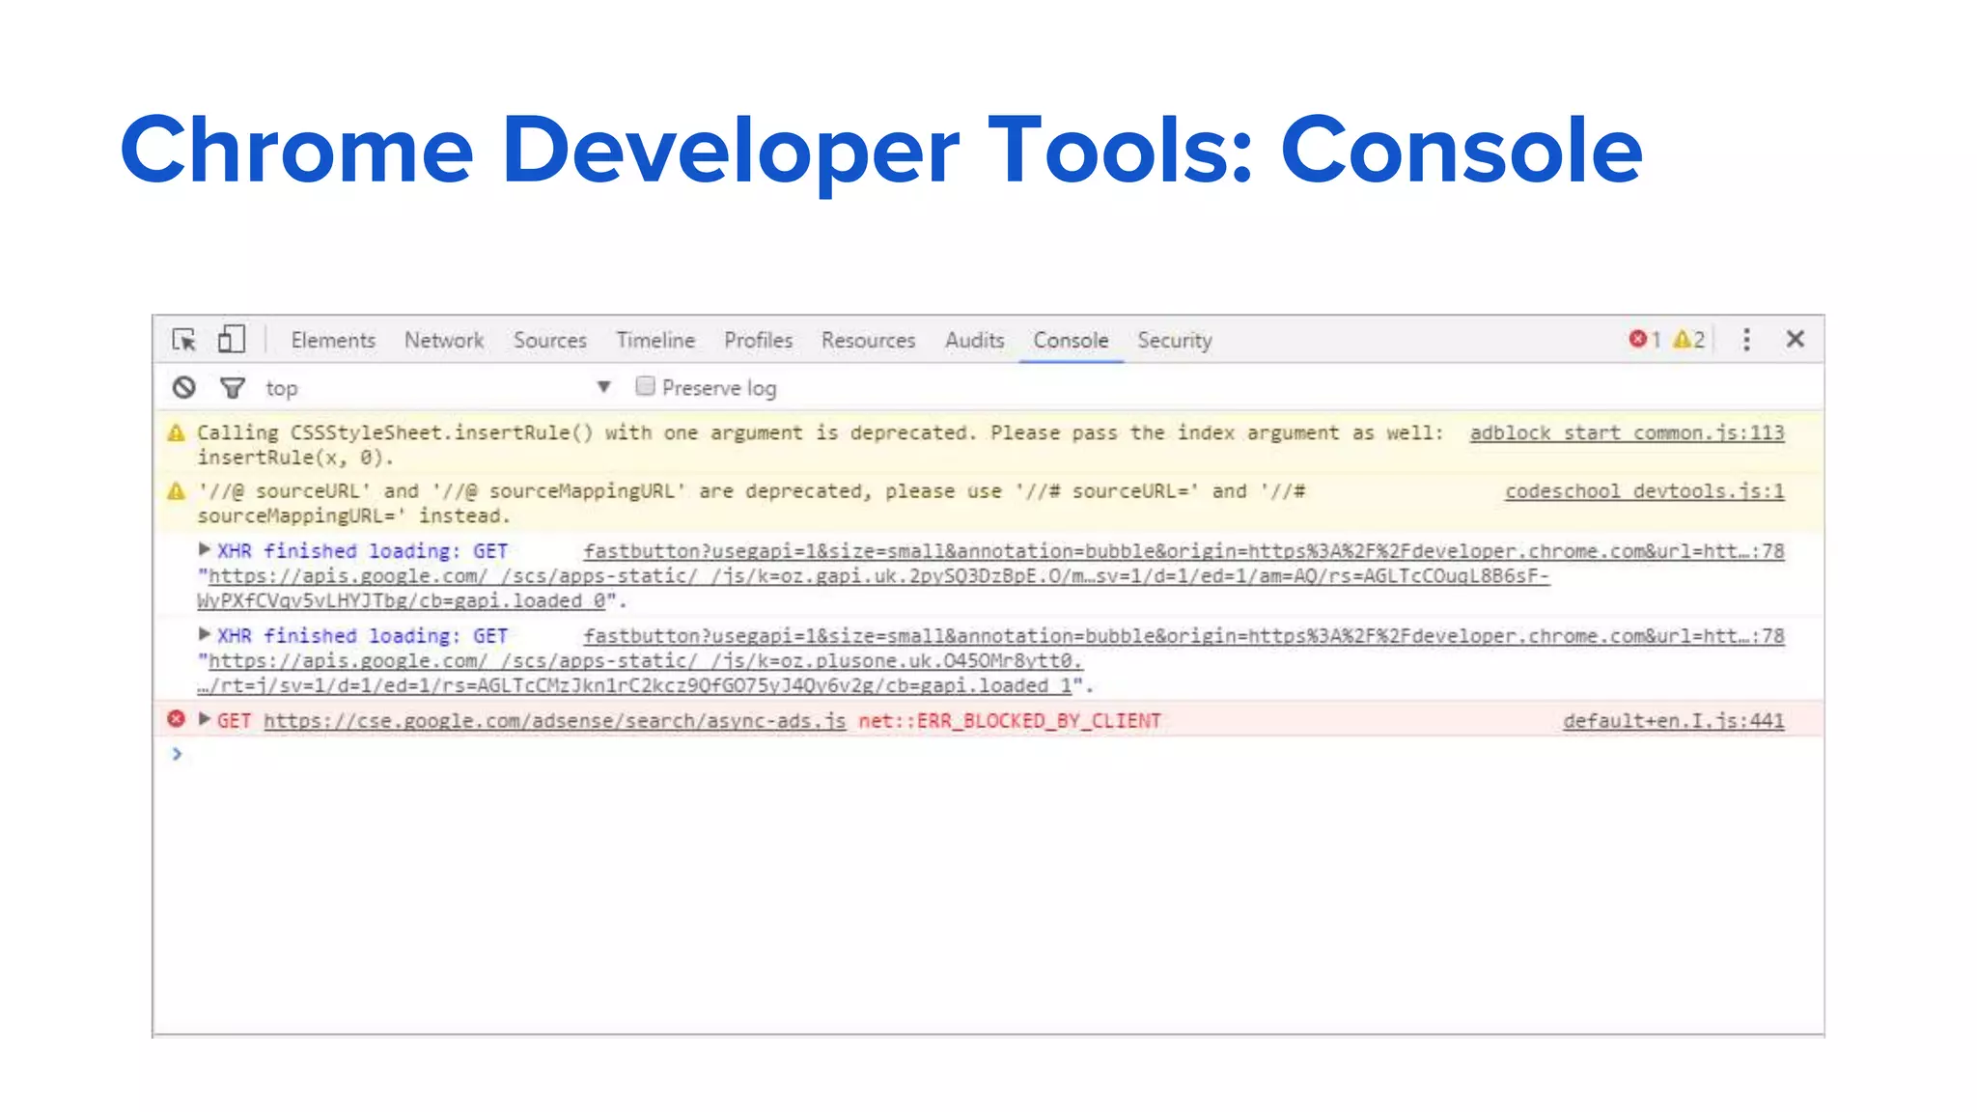Open the Timeline tab
The height and width of the screenshot is (1112, 1977).
(x=655, y=340)
